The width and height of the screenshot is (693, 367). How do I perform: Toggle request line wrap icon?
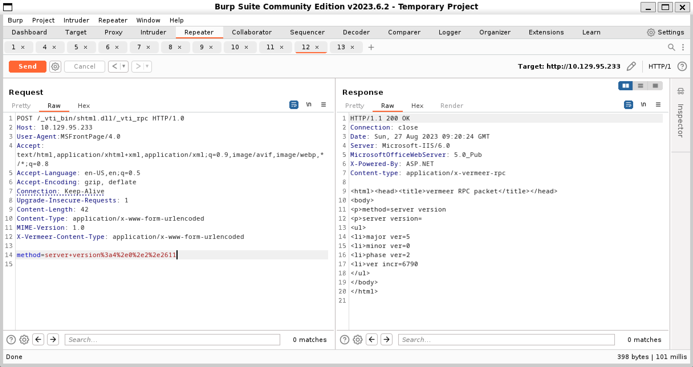coord(294,104)
